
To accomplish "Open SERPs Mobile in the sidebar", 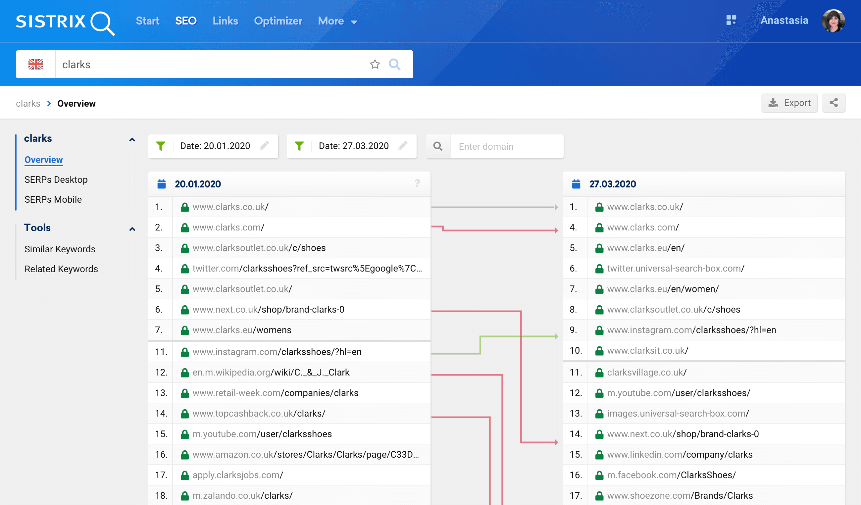I will [x=53, y=199].
